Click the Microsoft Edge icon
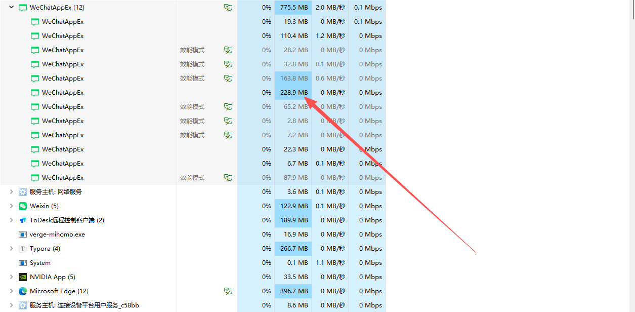The height and width of the screenshot is (312, 635). tap(23, 291)
